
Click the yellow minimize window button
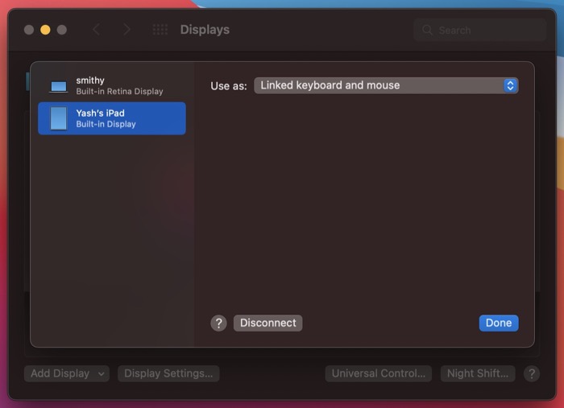pos(45,30)
